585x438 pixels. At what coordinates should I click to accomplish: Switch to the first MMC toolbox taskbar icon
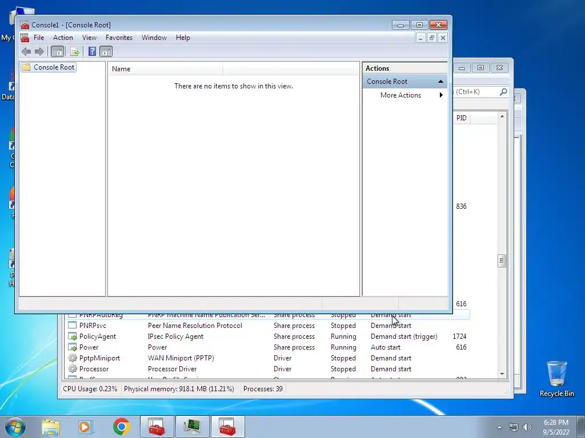pos(157,427)
